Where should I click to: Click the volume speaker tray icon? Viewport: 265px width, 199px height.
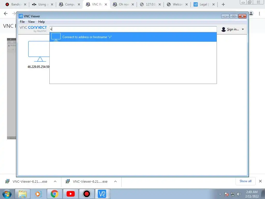[239, 194]
